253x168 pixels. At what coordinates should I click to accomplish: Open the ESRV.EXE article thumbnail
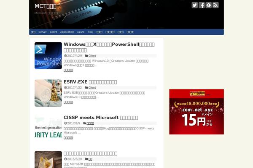coord(48,93)
